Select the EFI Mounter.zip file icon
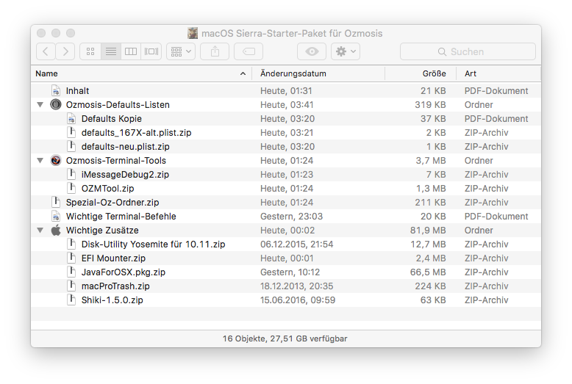Image resolution: width=572 pixels, height=384 pixels. 71,258
